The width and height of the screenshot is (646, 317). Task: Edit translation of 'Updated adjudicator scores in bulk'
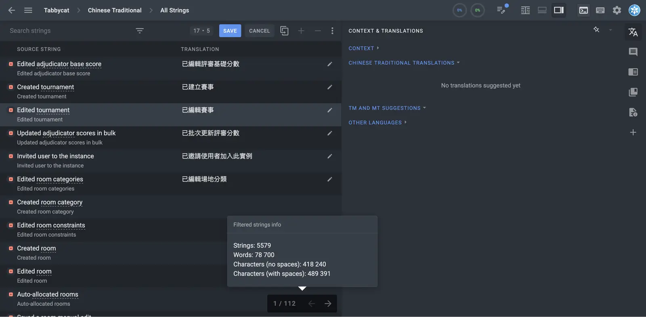click(x=330, y=133)
